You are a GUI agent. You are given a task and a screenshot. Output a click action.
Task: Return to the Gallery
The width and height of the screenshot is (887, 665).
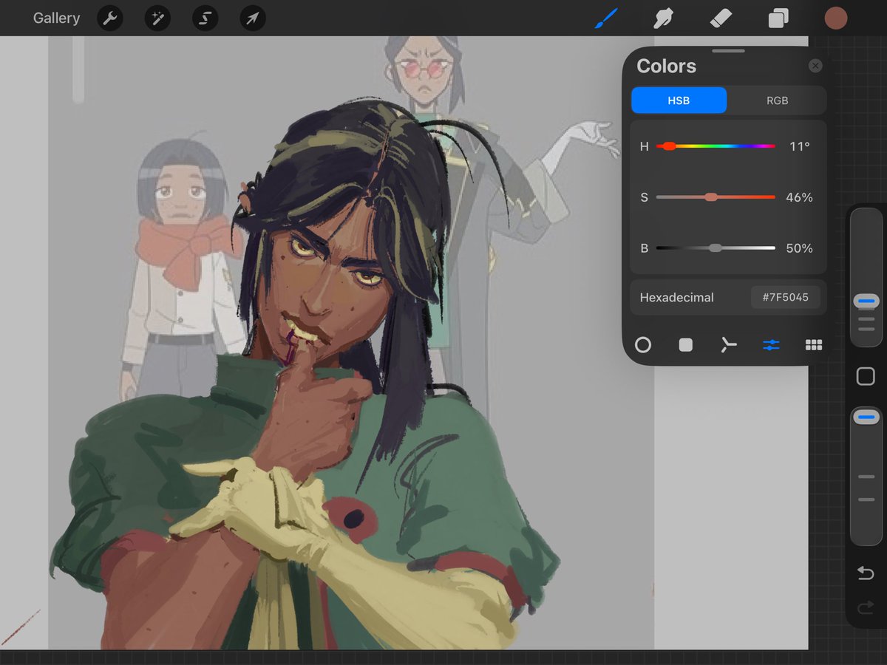(56, 18)
